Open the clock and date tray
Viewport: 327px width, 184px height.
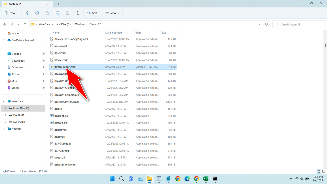coord(318,179)
